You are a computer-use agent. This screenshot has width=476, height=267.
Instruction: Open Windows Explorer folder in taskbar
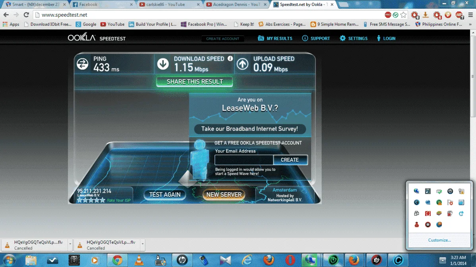click(x=31, y=260)
